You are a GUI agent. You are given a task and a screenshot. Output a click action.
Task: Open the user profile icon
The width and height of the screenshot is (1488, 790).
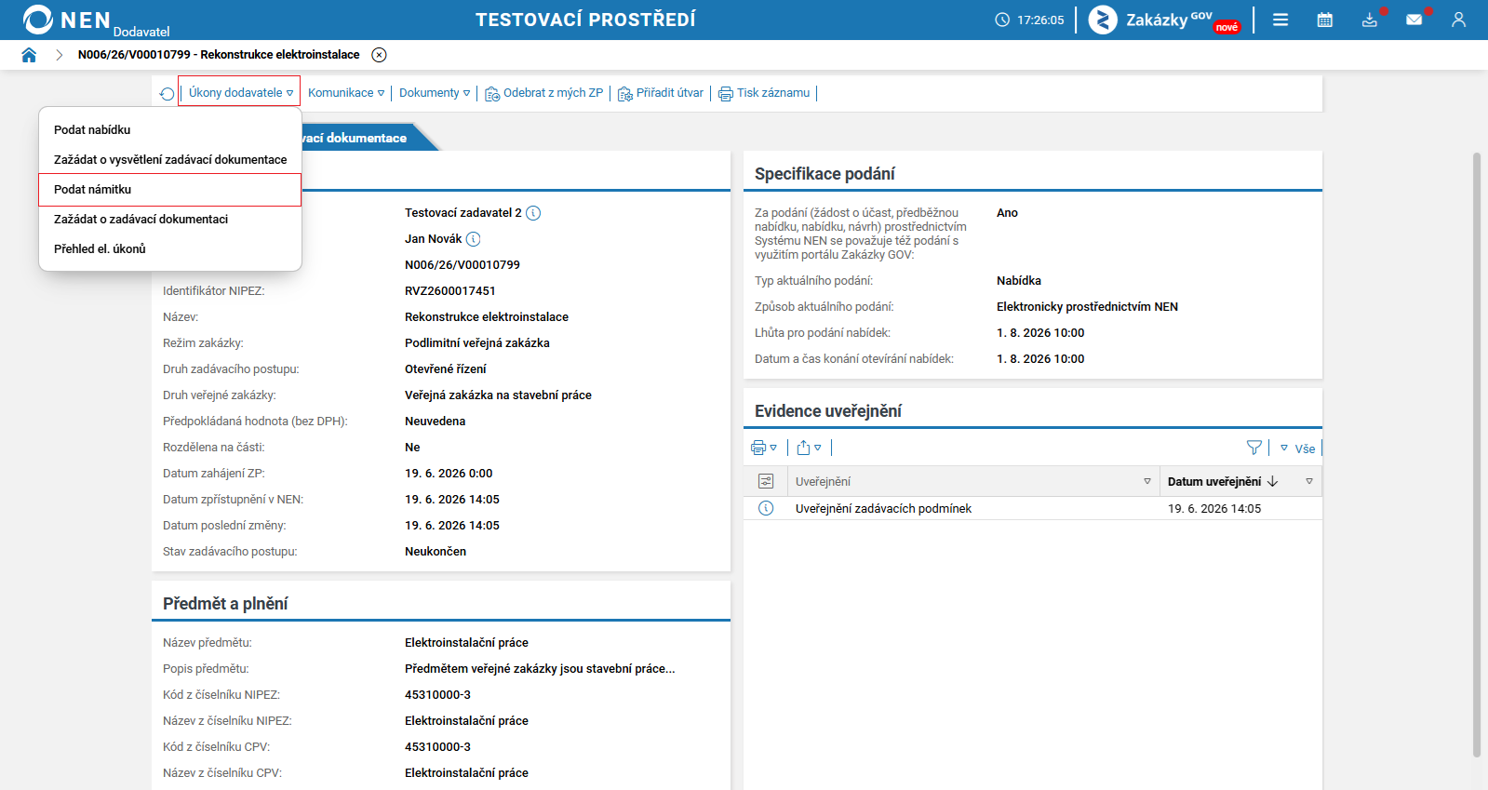tap(1458, 20)
